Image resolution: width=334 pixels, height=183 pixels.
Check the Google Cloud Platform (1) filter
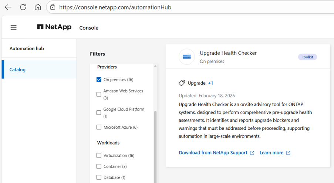tap(99, 112)
